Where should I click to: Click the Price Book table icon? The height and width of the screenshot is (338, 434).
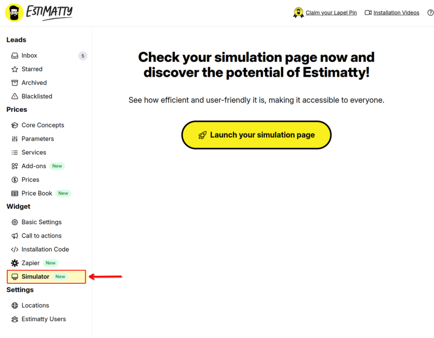(15, 193)
